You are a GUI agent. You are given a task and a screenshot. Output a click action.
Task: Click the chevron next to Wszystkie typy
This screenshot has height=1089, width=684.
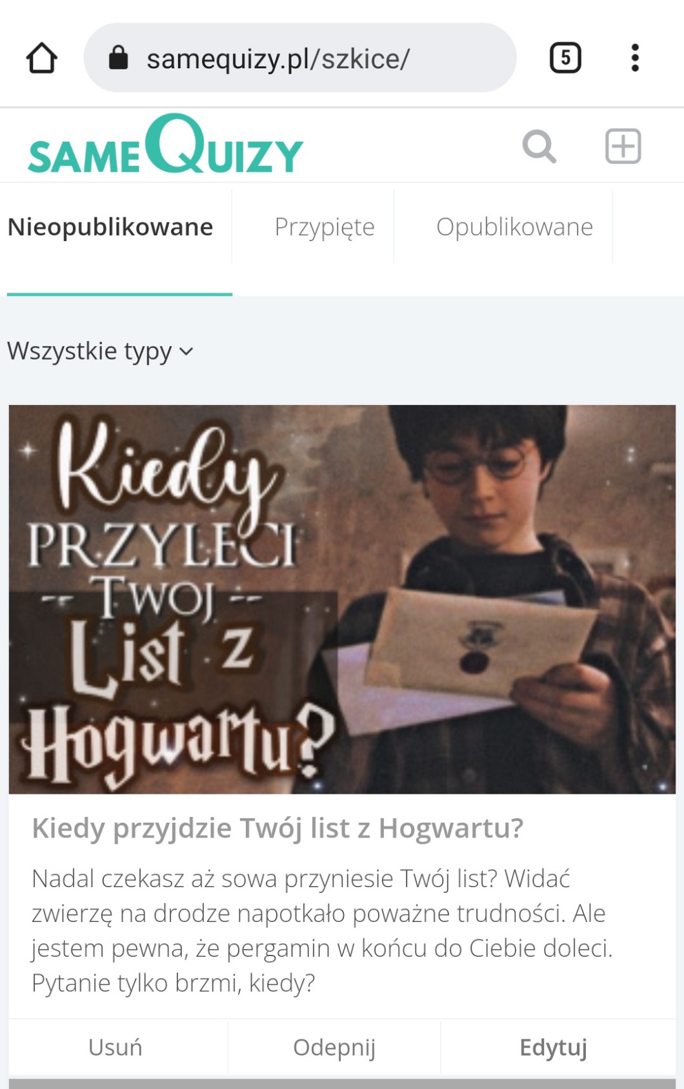click(186, 351)
